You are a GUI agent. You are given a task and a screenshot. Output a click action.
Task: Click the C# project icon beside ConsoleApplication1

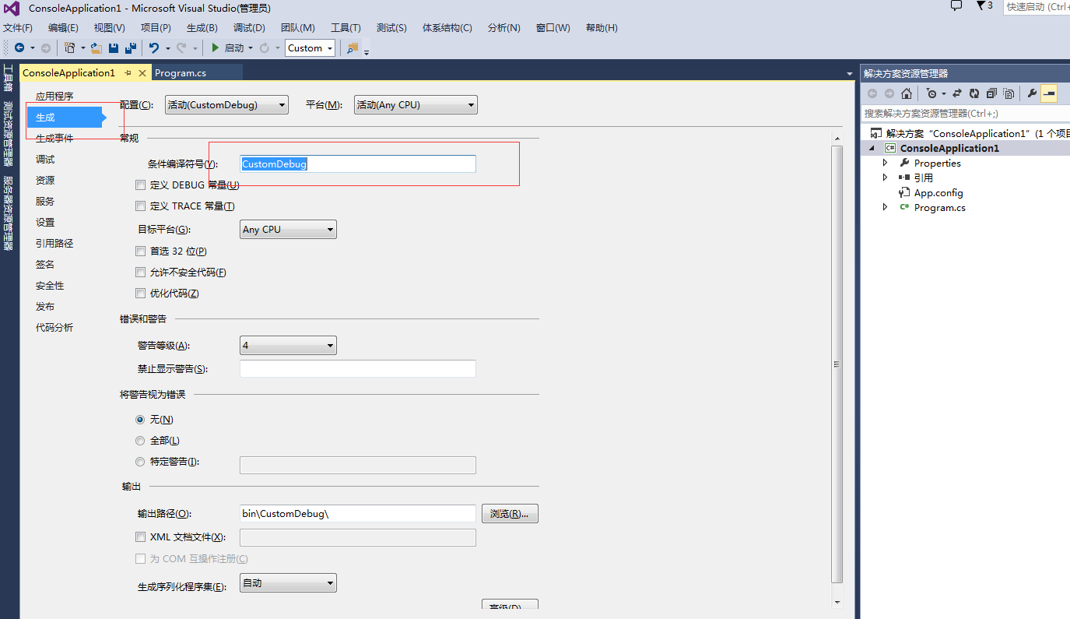pos(889,148)
